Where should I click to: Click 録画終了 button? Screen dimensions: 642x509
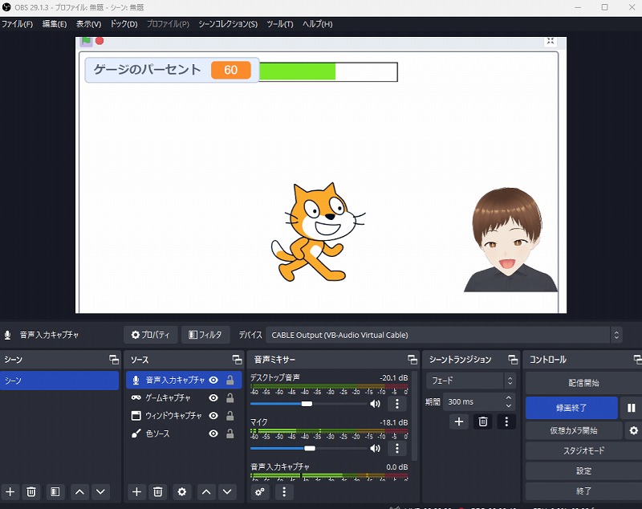[571, 408]
